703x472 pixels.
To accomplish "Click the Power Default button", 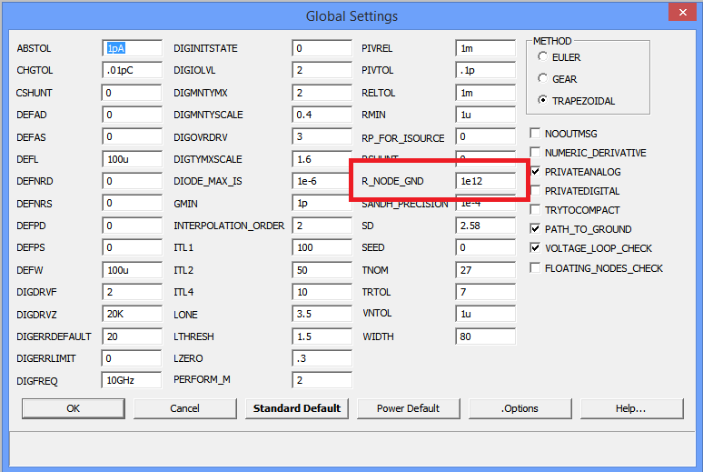I will click(409, 408).
